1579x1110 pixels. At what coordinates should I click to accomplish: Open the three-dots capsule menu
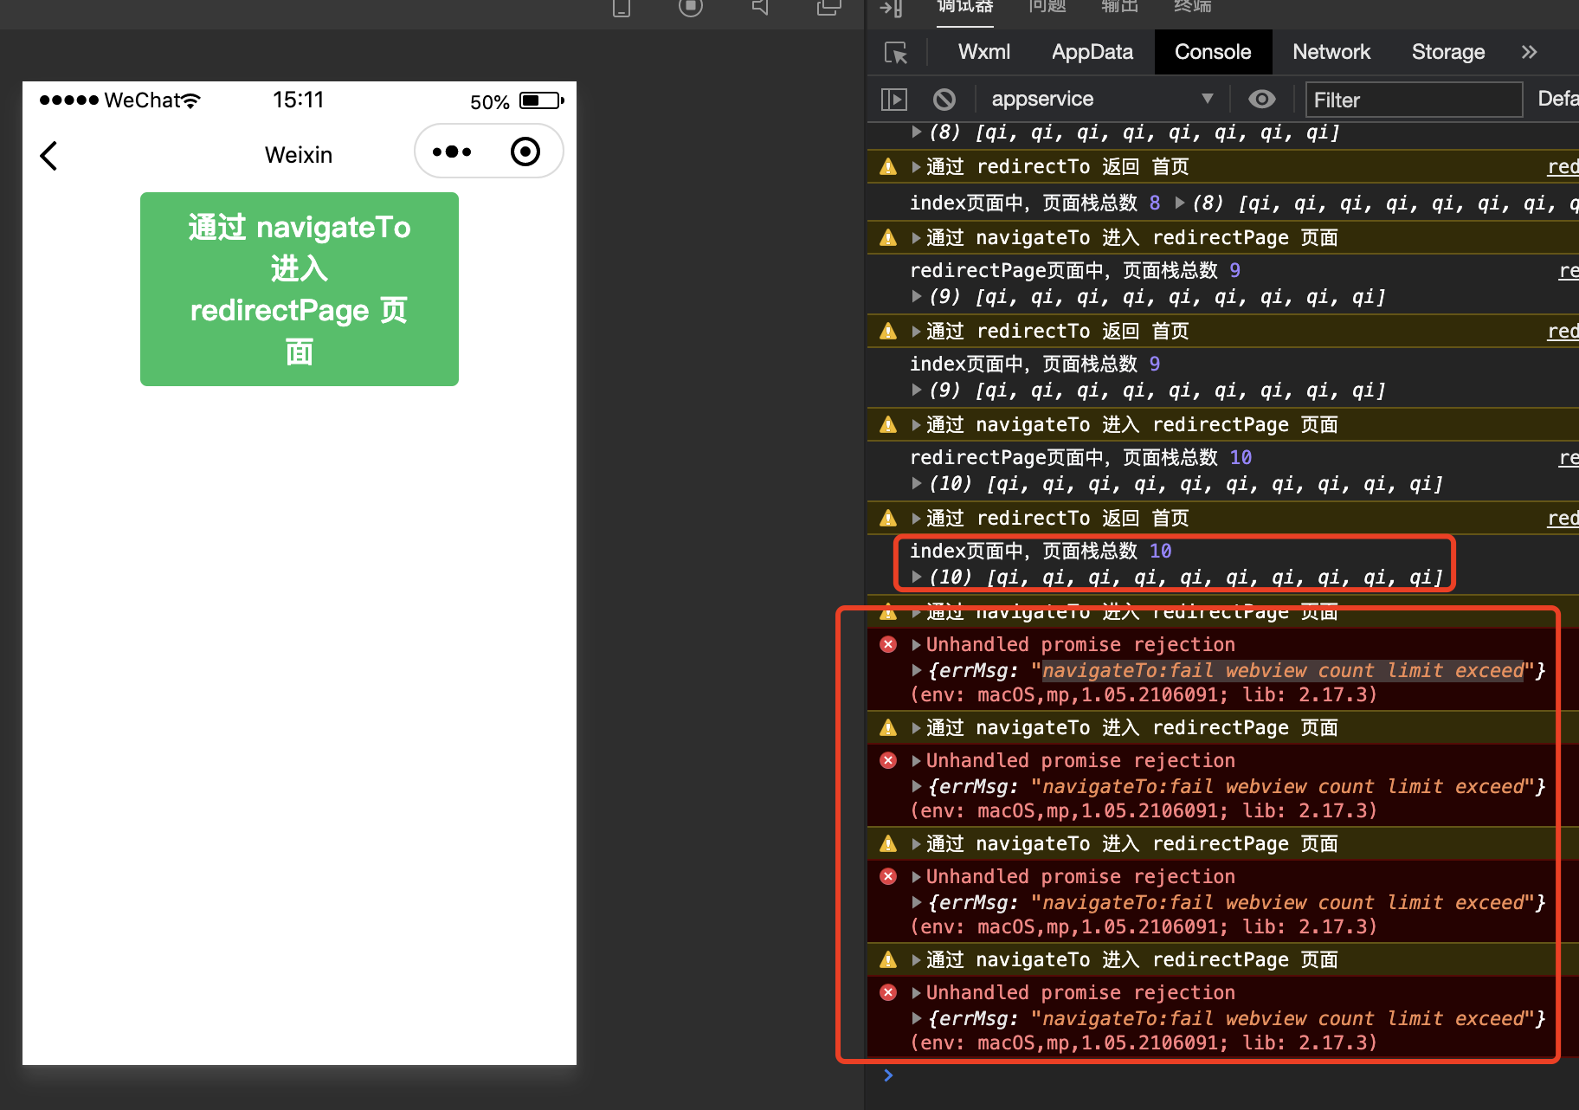452,152
